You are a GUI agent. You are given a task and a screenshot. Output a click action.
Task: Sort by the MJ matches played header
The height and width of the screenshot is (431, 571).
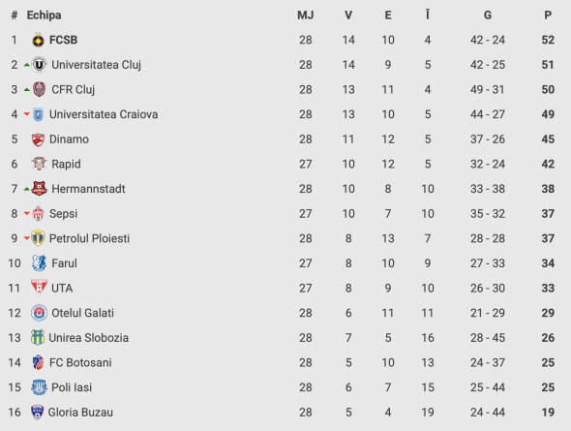[x=306, y=15]
